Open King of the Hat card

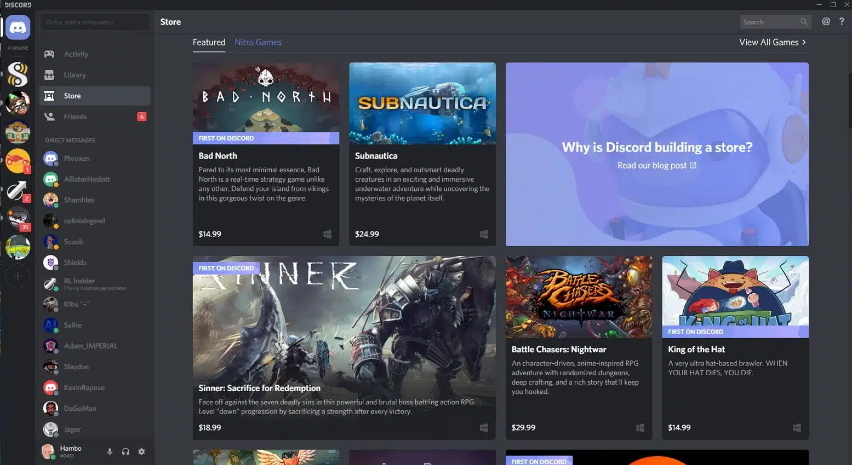[735, 348]
